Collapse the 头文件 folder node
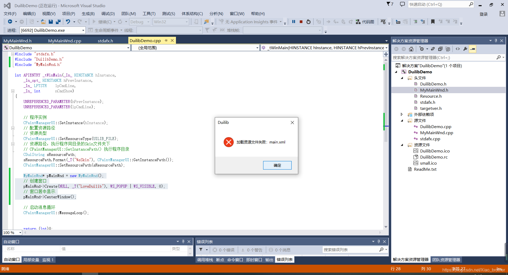This screenshot has height=275, width=508. pyautogui.click(x=402, y=78)
